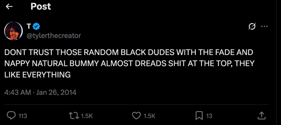Reply using the speech bubble icon

click(11, 116)
